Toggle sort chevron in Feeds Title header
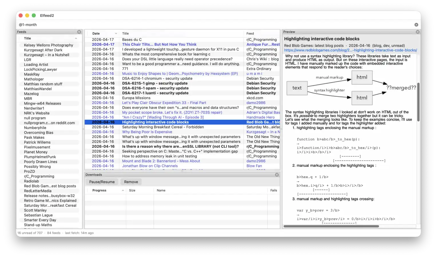Screen dimensions: 437x258 coord(76,38)
